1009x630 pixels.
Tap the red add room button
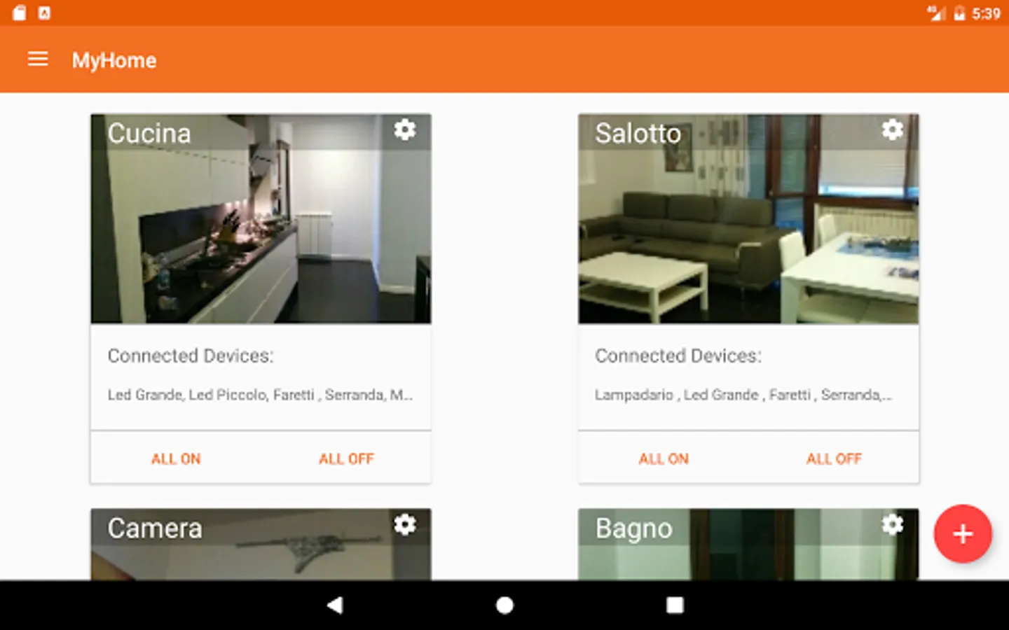click(x=963, y=533)
